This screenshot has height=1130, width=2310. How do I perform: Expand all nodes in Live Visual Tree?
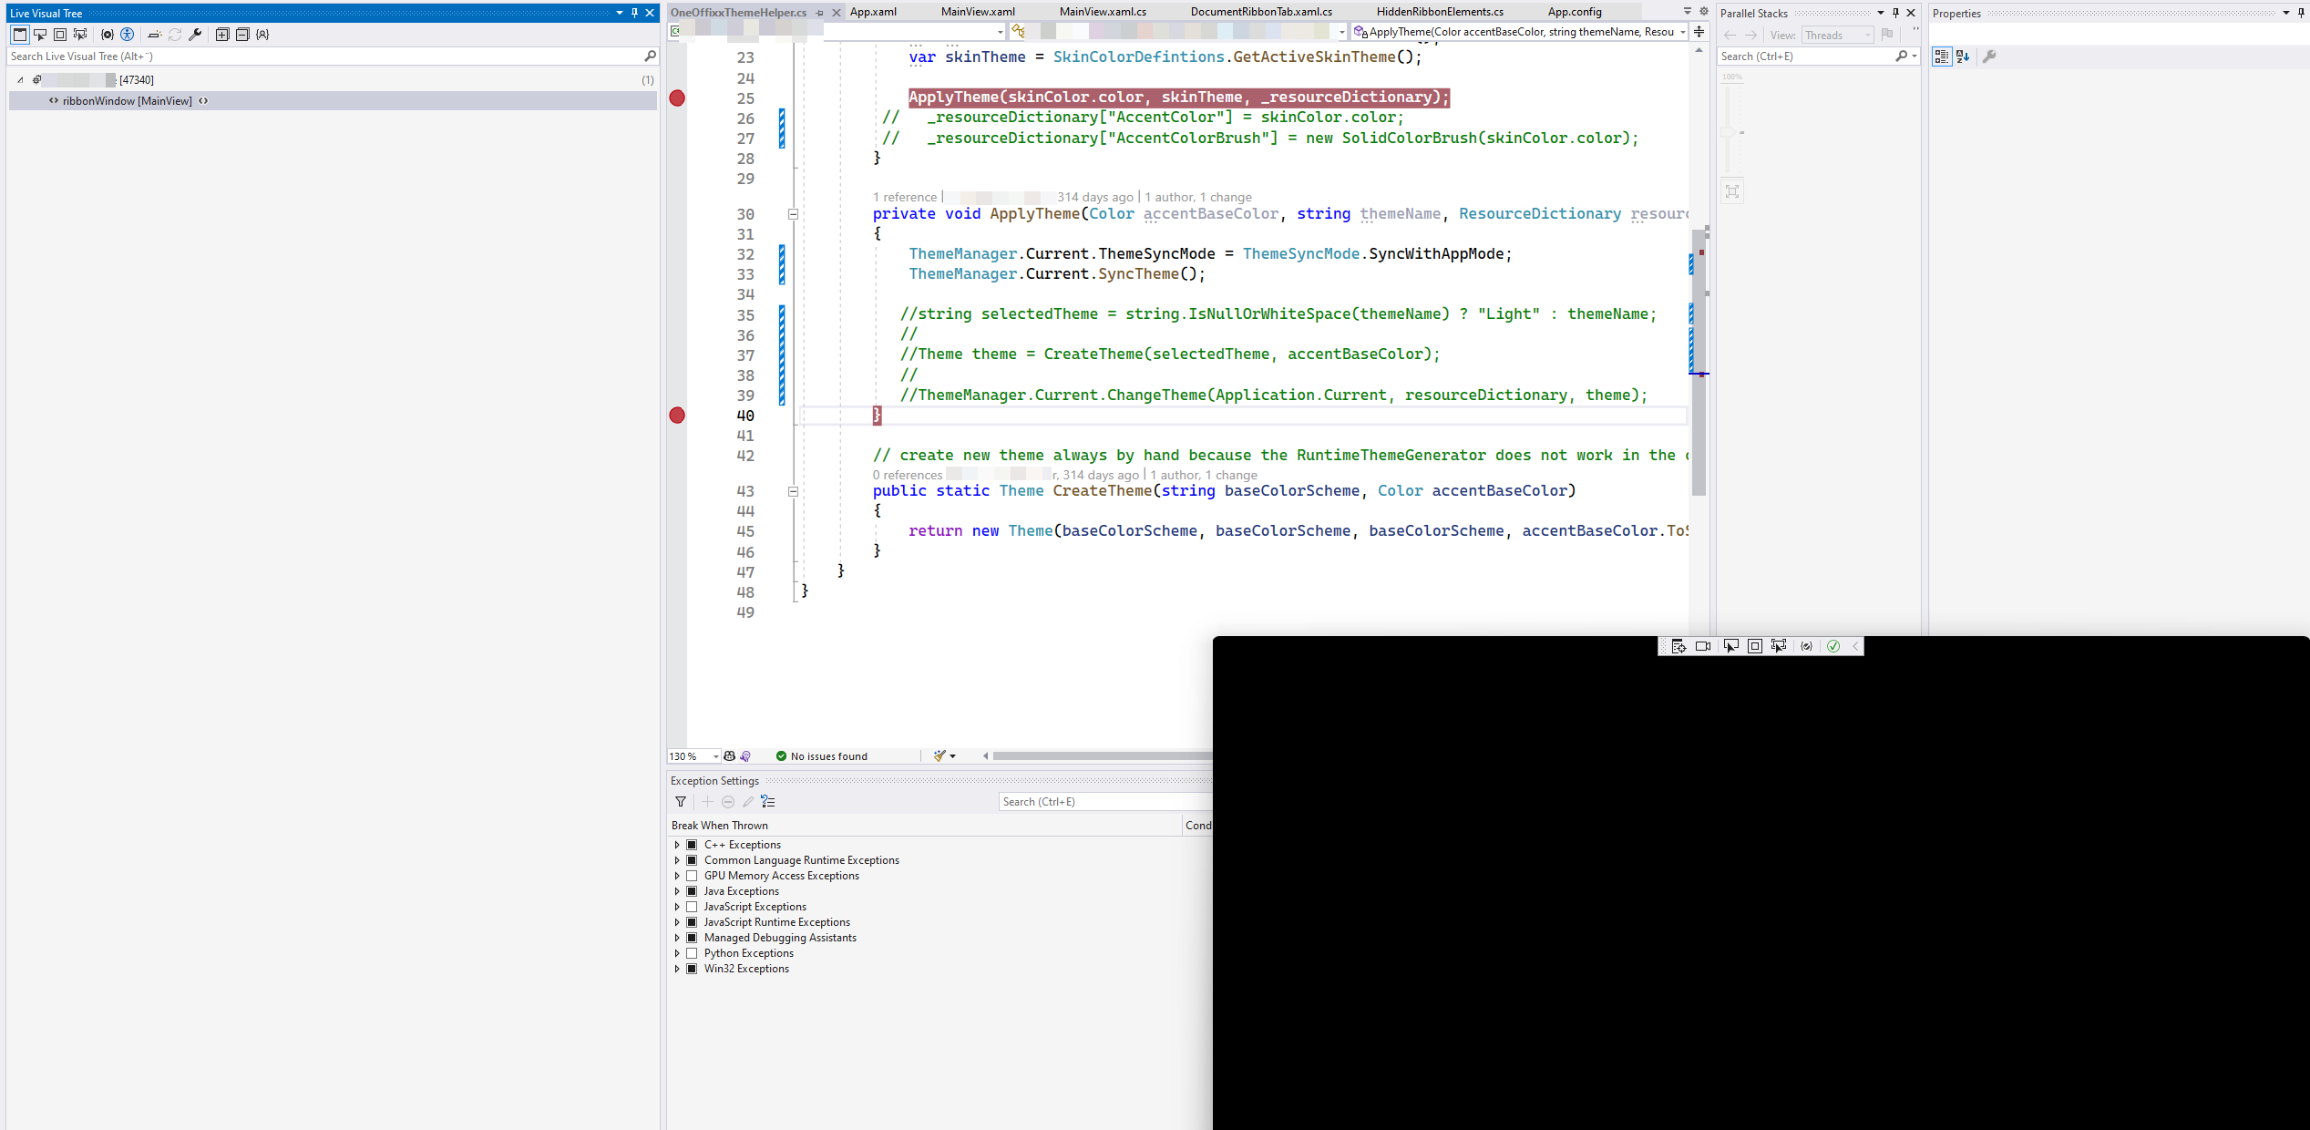[221, 34]
